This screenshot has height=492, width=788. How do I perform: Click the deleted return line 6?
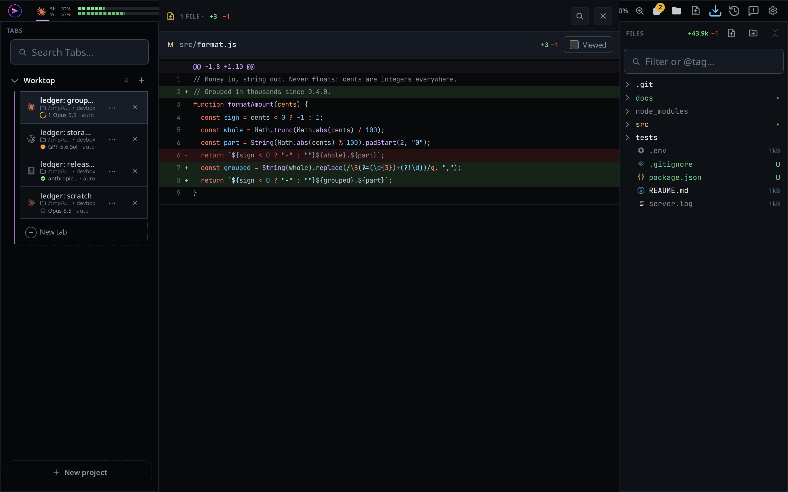[x=389, y=155]
